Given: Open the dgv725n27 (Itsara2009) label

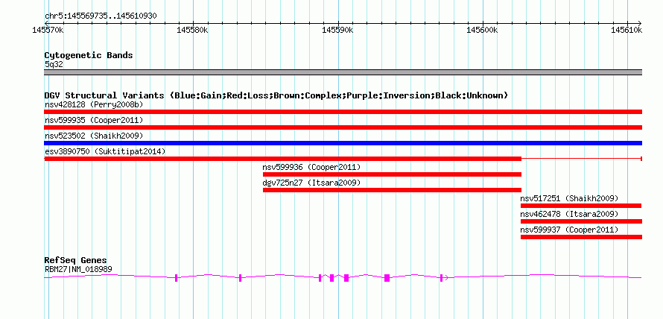Looking at the screenshot, I should [x=311, y=183].
